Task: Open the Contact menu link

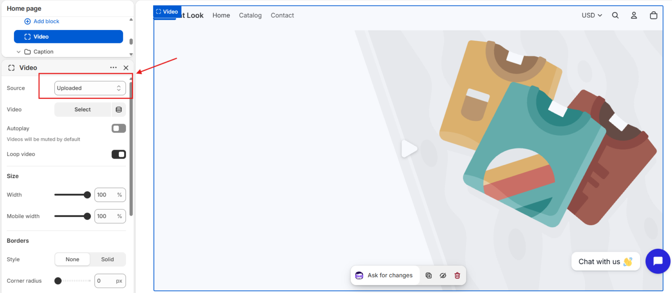Action: click(x=282, y=15)
